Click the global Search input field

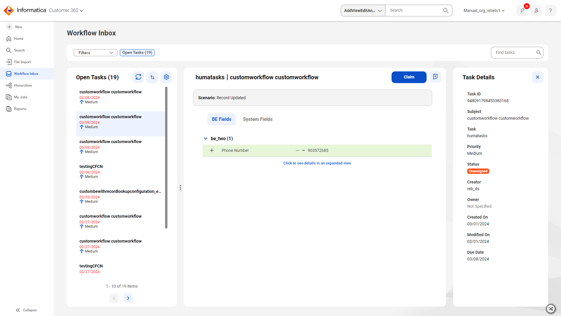415,11
